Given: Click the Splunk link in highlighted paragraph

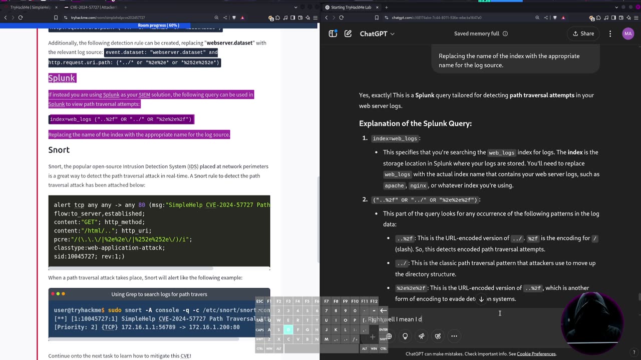Looking at the screenshot, I should tap(111, 94).
